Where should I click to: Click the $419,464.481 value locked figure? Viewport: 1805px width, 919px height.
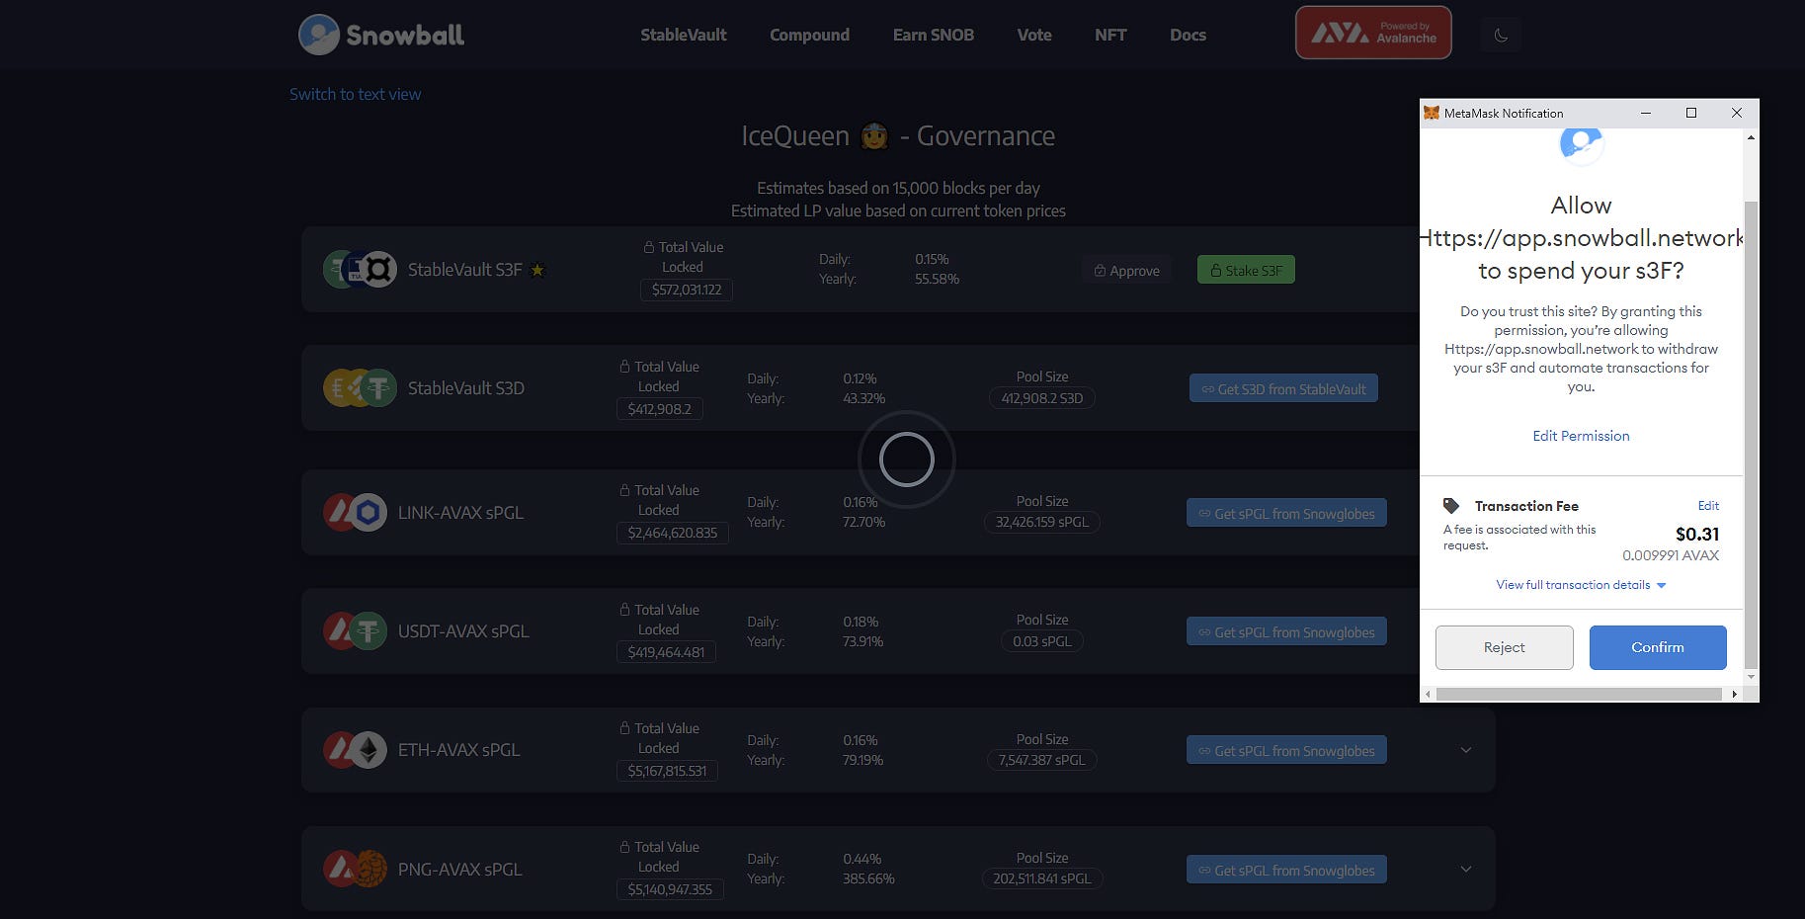click(x=667, y=652)
